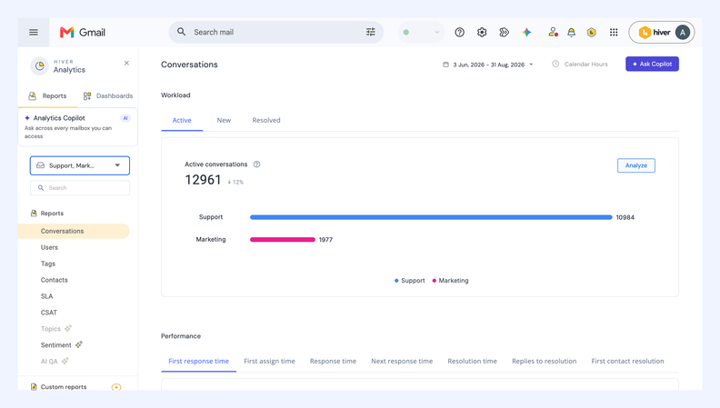The height and width of the screenshot is (408, 720).
Task: Click the blue Support bar in chart
Action: [x=431, y=217]
